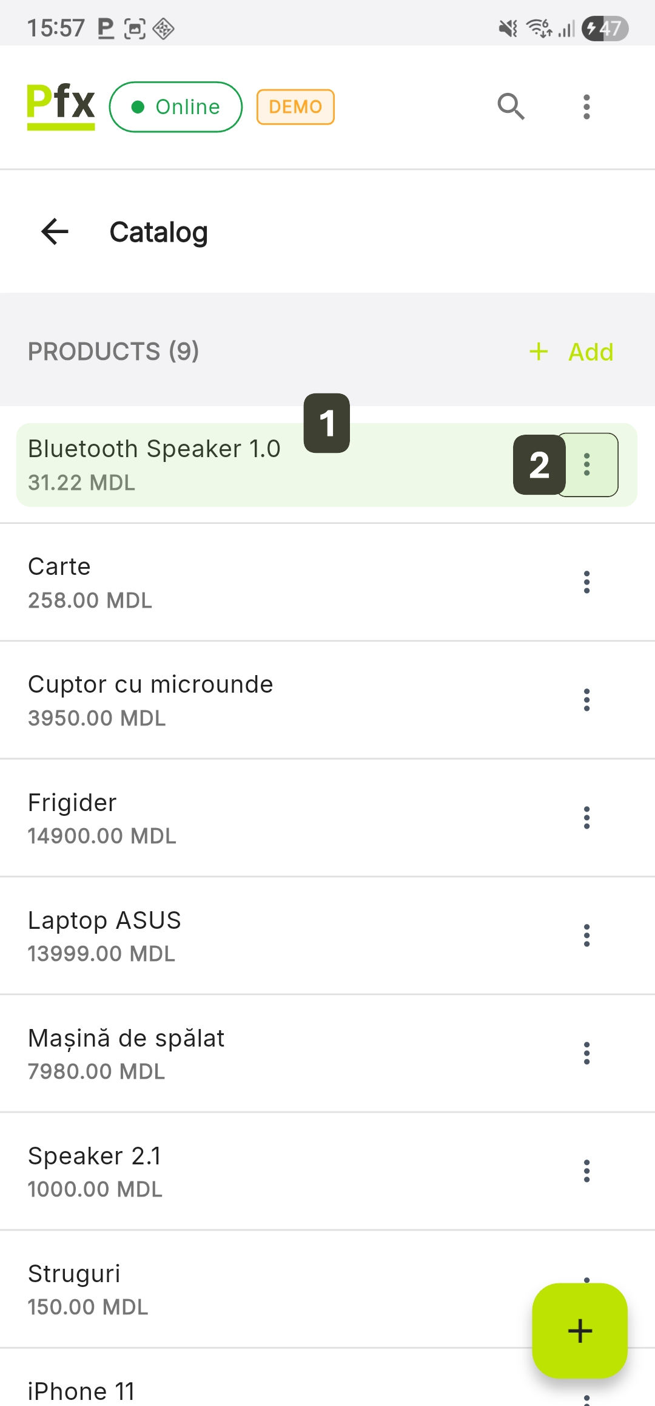The height and width of the screenshot is (1406, 655).
Task: Show more actions for Frigider
Action: point(586,818)
